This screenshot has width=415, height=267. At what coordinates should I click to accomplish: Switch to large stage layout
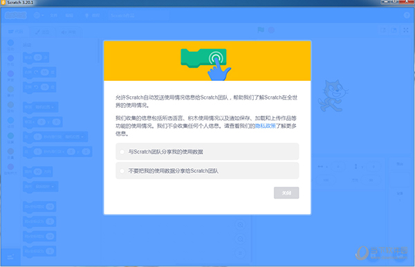(x=394, y=30)
